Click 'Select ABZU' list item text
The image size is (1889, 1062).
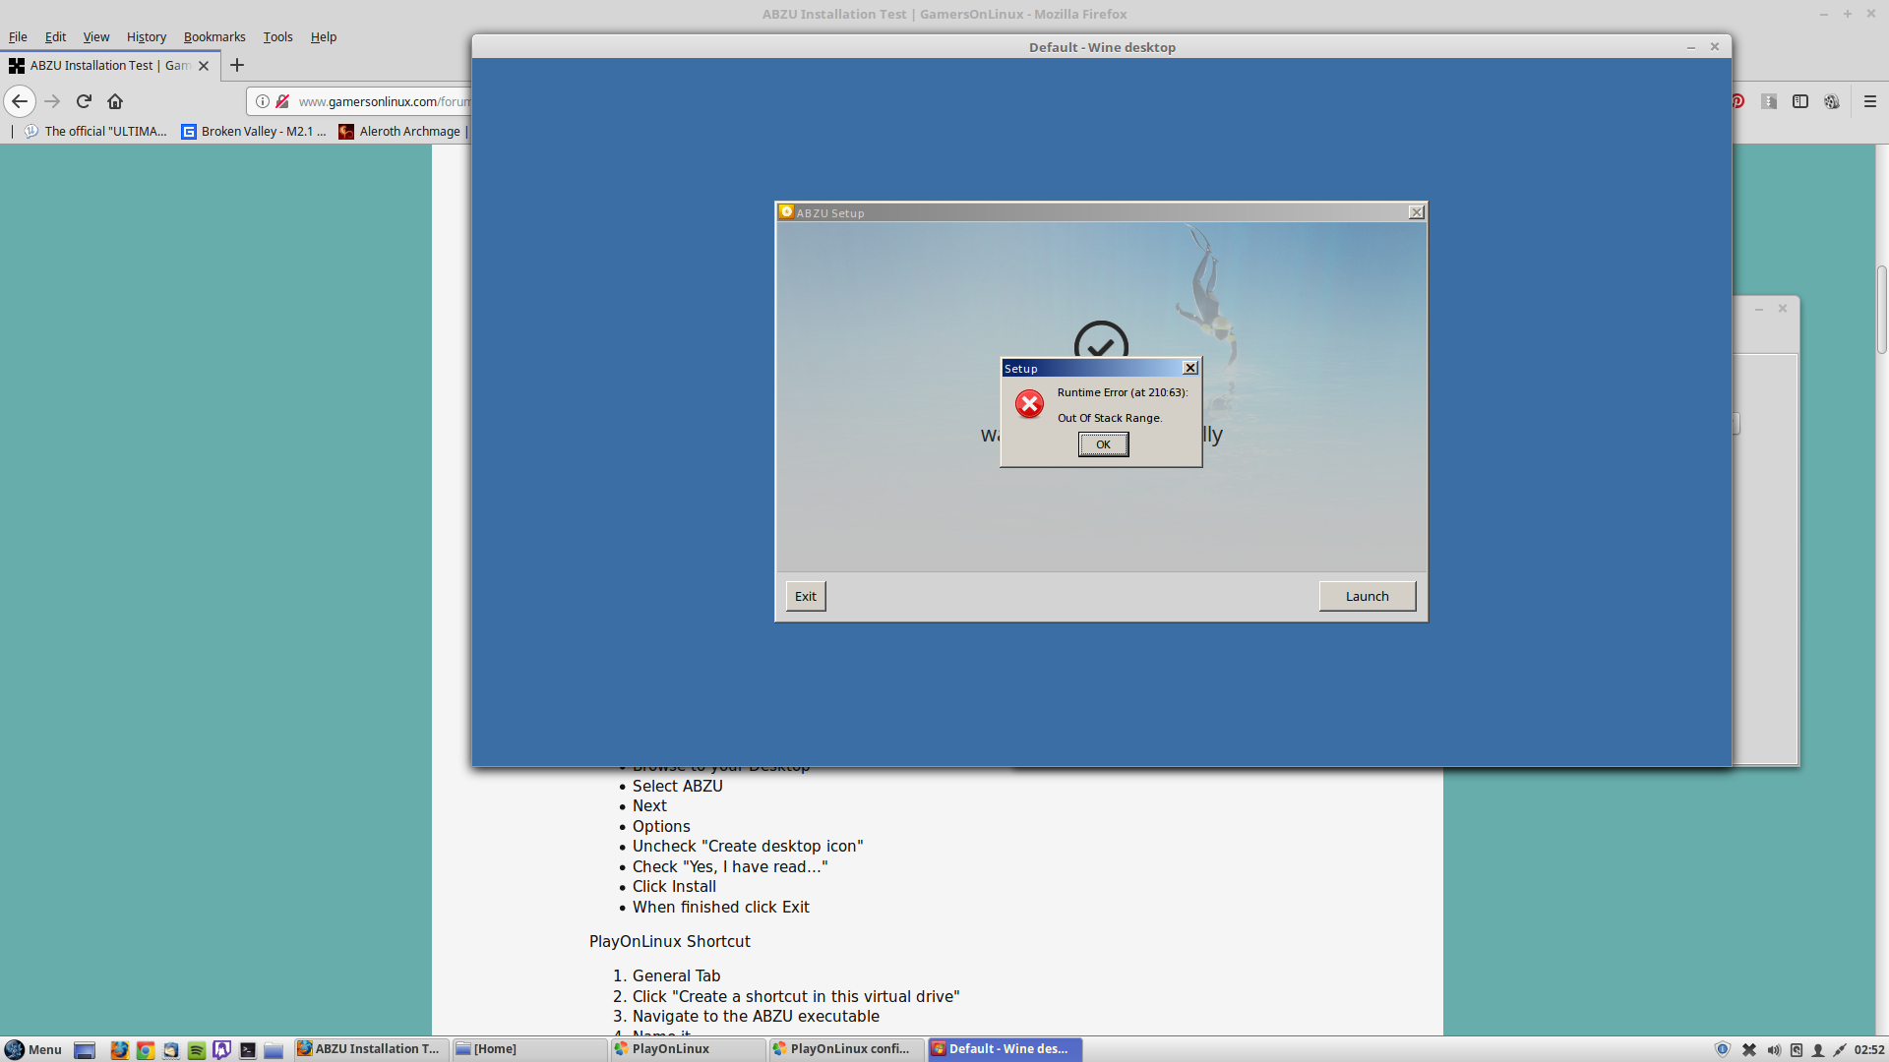677,786
